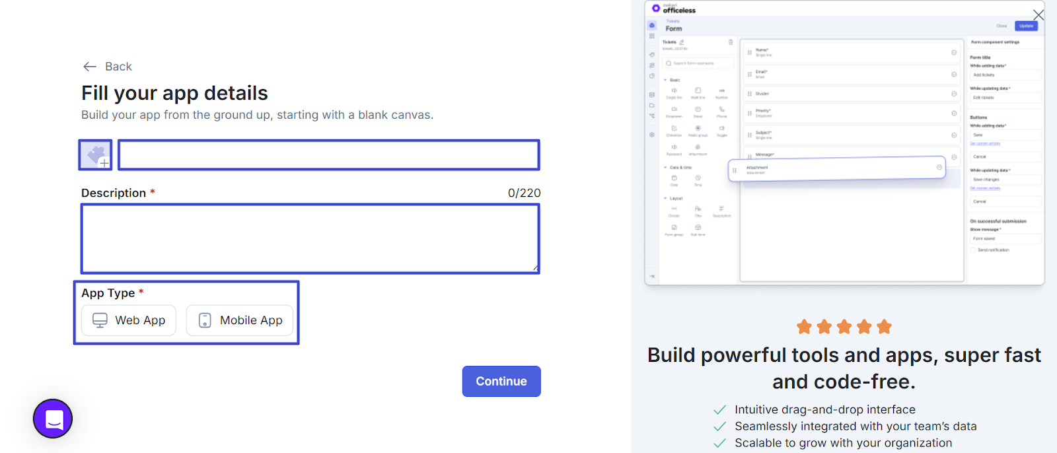Screen dimensions: 1057x453
Task: Click the Tickets breadcrumb above Form
Action: click(673, 21)
